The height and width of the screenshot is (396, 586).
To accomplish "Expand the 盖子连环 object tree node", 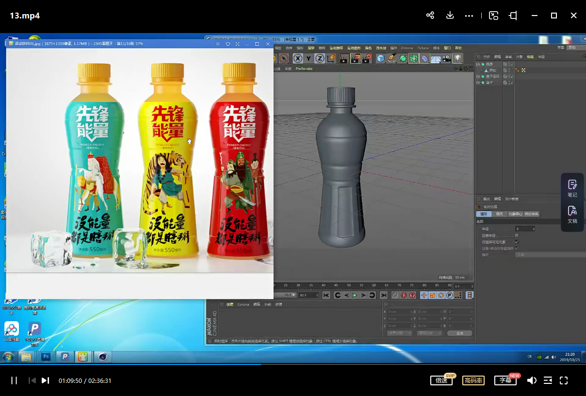I will [478, 77].
